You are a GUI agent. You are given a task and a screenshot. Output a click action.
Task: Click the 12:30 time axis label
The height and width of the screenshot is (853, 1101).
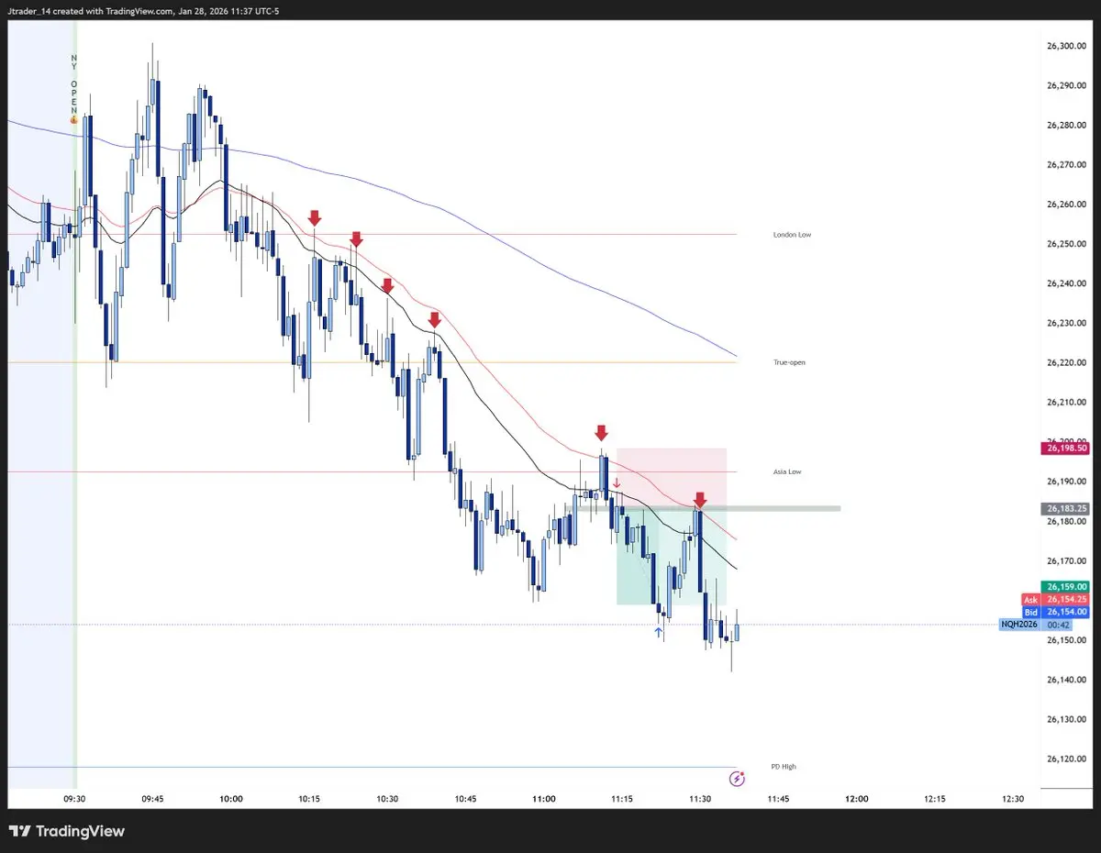(1013, 799)
